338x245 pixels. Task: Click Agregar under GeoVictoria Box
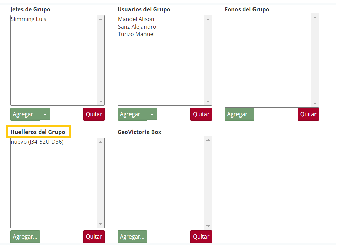(x=132, y=236)
